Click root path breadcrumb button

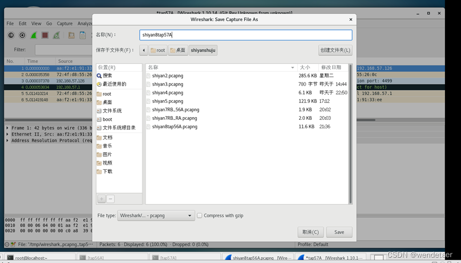pos(158,50)
